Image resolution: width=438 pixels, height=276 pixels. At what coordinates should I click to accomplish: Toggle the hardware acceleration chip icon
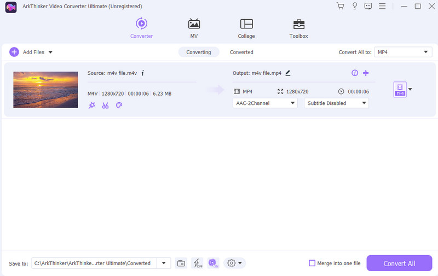214,263
